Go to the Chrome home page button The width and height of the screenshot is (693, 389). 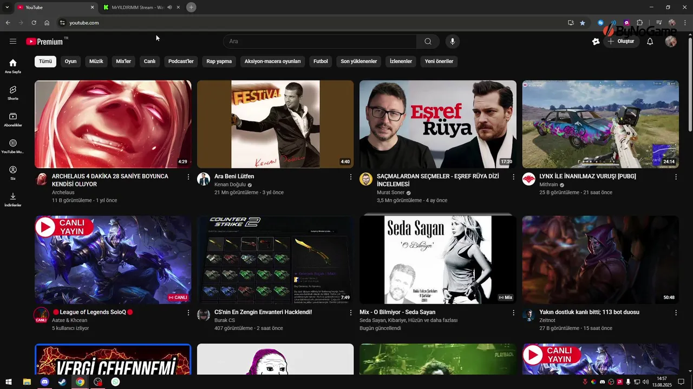47,23
